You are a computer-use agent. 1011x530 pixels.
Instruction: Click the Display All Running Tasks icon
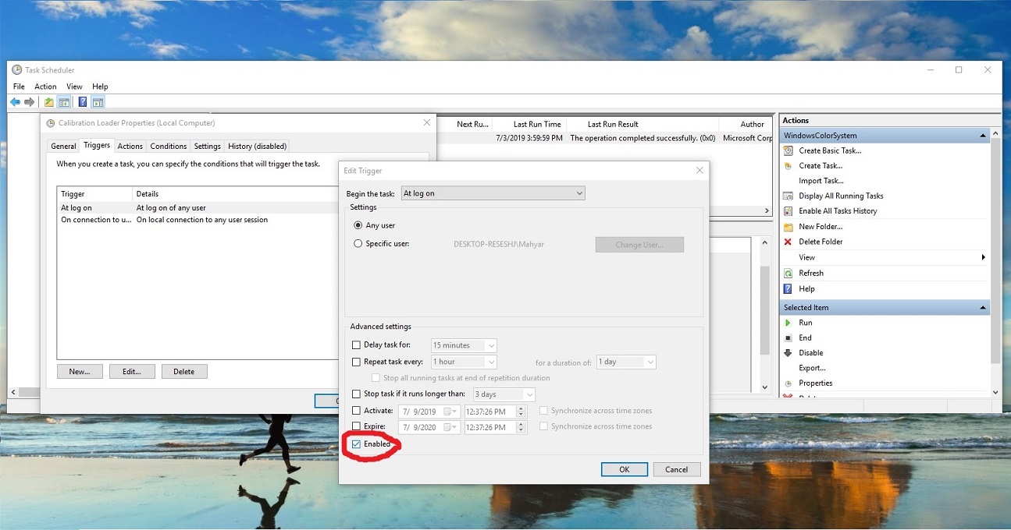(x=788, y=196)
